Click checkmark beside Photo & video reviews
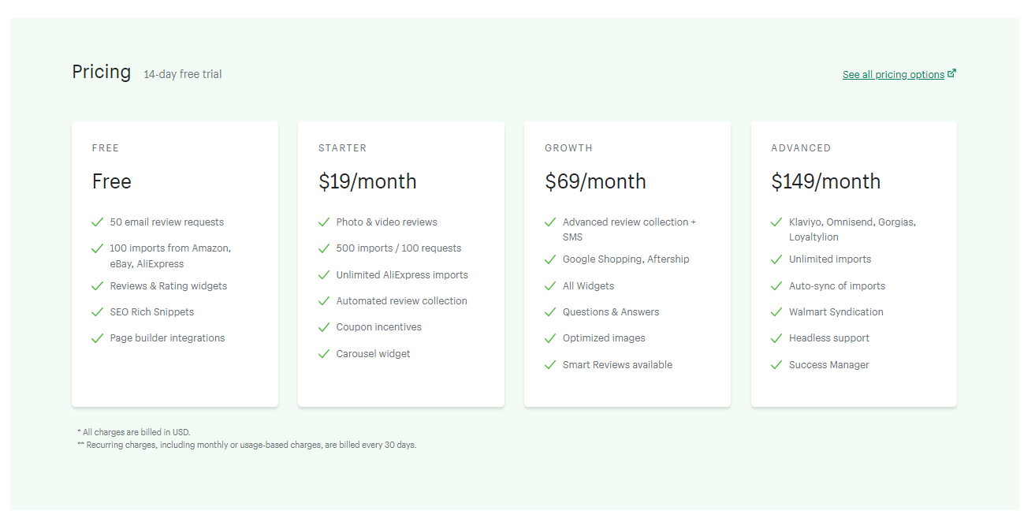 tap(324, 222)
